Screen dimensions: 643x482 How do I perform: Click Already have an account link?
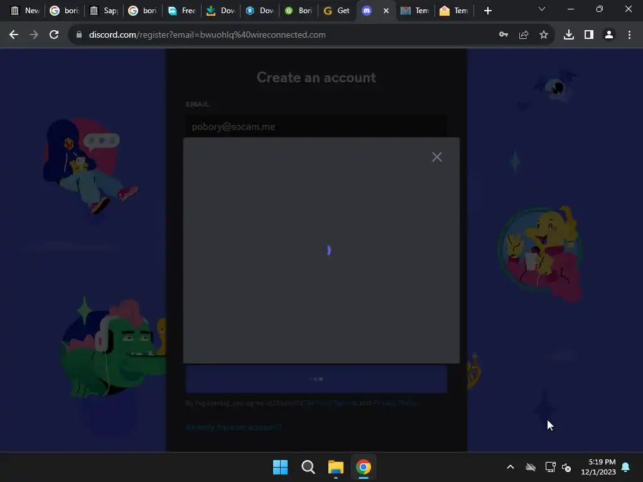click(x=234, y=427)
